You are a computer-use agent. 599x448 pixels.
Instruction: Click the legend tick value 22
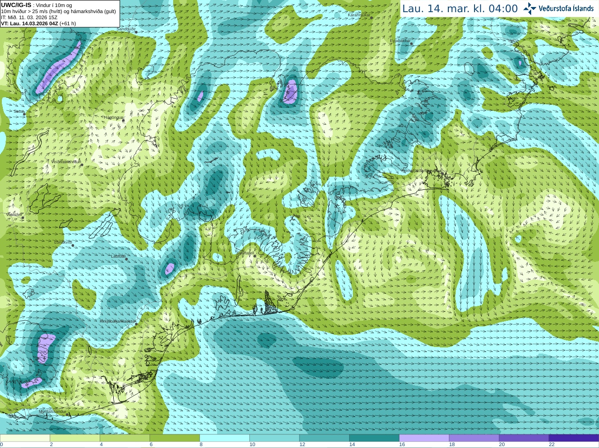[x=552, y=445]
